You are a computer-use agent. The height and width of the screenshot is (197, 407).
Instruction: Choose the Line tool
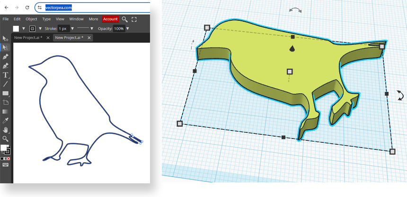pos(6,84)
